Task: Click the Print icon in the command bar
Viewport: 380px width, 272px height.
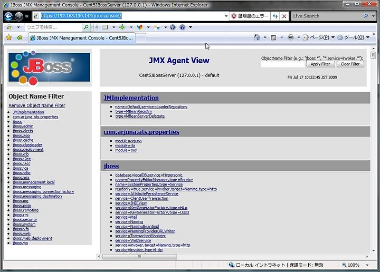Action: click(x=291, y=37)
